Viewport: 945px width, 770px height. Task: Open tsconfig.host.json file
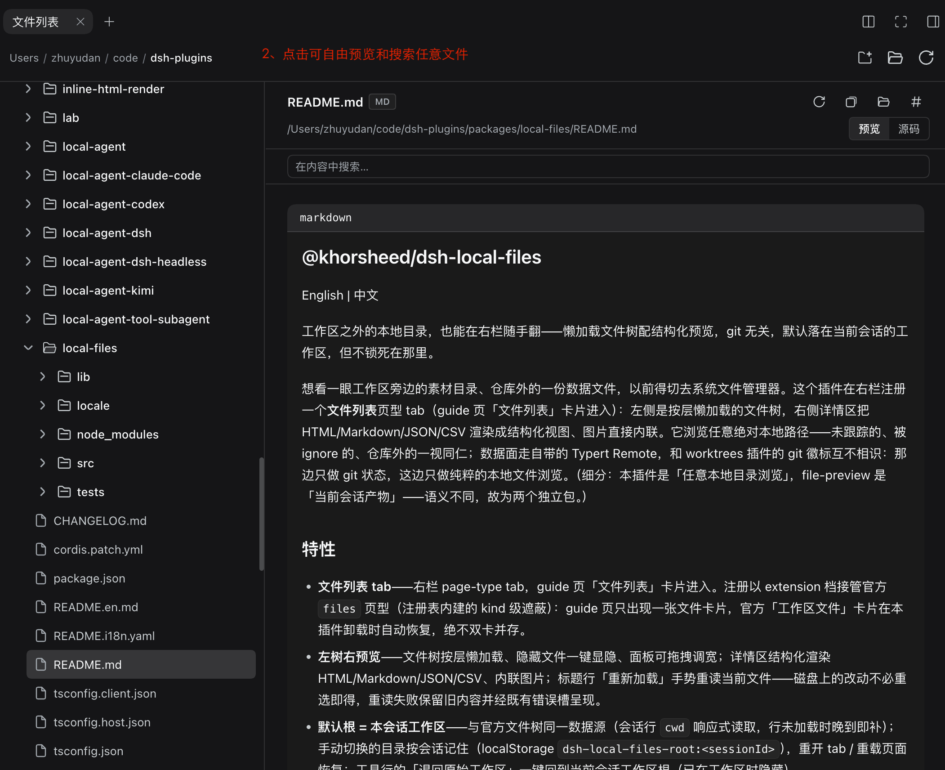[x=141, y=722]
